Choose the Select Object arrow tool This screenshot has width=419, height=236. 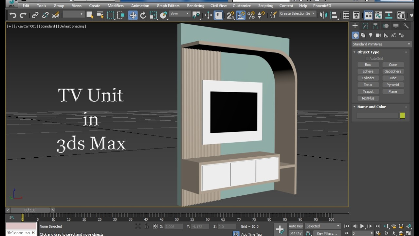coord(90,15)
